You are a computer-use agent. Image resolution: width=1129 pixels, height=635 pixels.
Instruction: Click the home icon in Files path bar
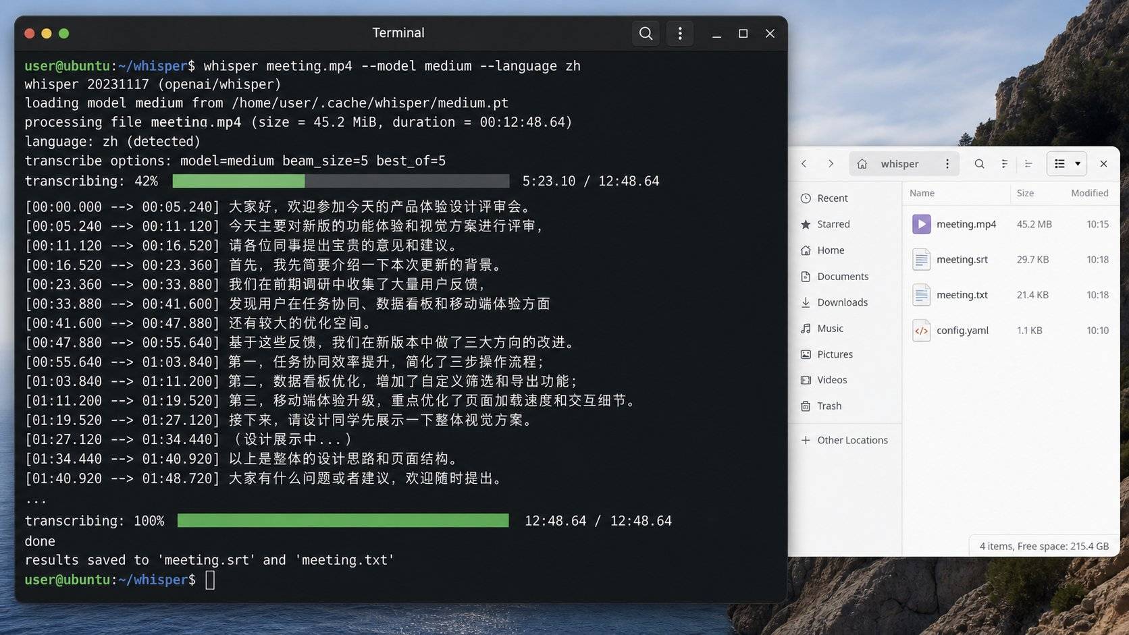click(862, 163)
